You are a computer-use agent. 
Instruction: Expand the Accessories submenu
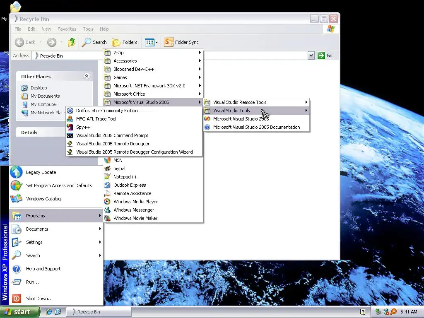point(153,61)
